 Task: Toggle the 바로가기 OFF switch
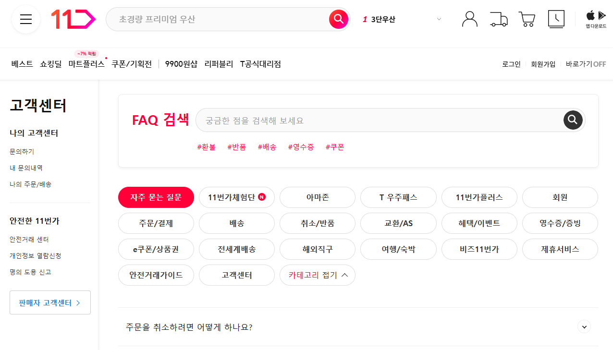[586, 64]
